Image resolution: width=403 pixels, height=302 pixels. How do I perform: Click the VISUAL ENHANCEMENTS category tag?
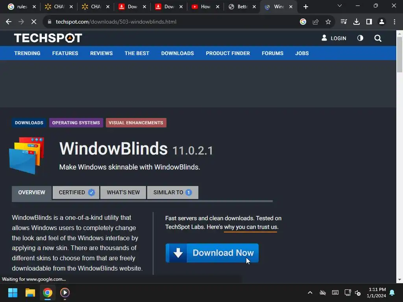pyautogui.click(x=136, y=123)
